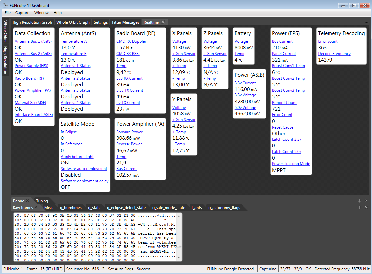The height and width of the screenshot is (274, 372).
Task: Open the In Safemode link
Action: click(72, 144)
